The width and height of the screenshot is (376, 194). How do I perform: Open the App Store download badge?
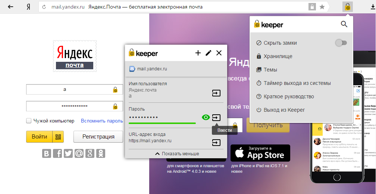tap(260, 153)
